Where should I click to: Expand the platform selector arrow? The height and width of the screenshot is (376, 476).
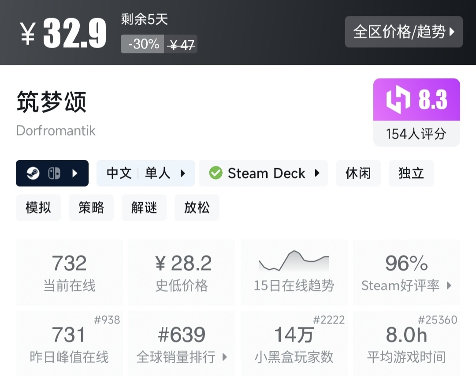[x=74, y=173]
